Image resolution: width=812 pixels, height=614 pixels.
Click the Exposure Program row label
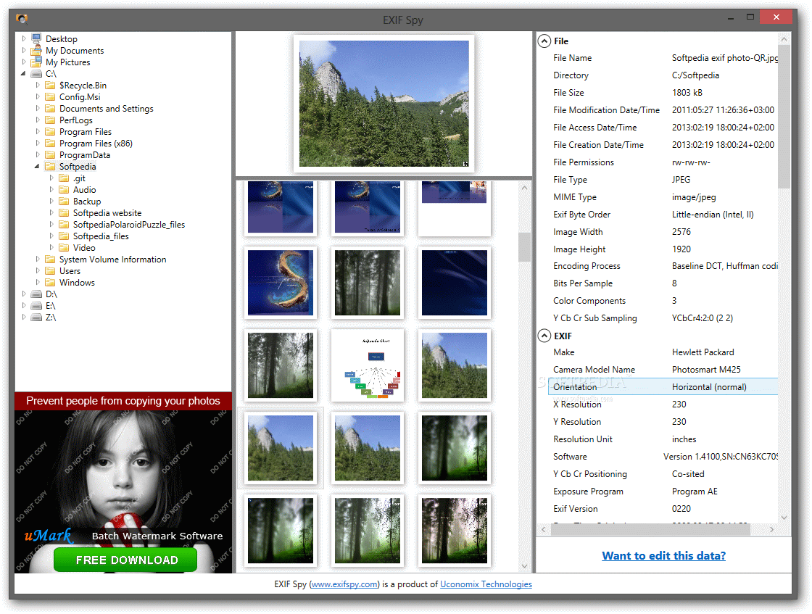(588, 491)
